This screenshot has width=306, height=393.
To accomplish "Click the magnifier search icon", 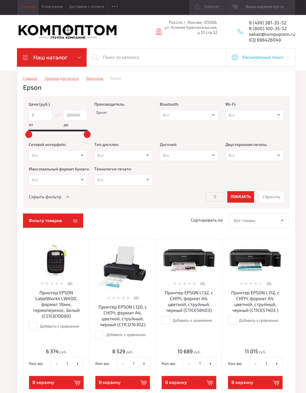I will click(x=95, y=57).
